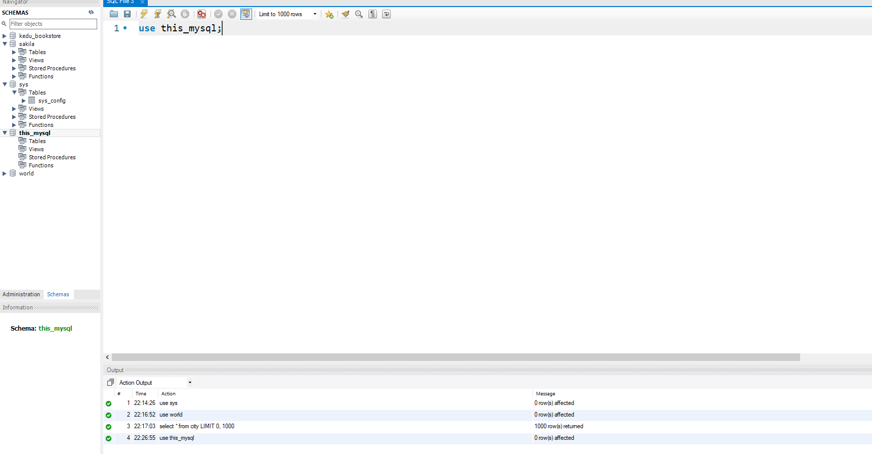Expand Views under sakila
The width and height of the screenshot is (872, 454).
[14, 60]
